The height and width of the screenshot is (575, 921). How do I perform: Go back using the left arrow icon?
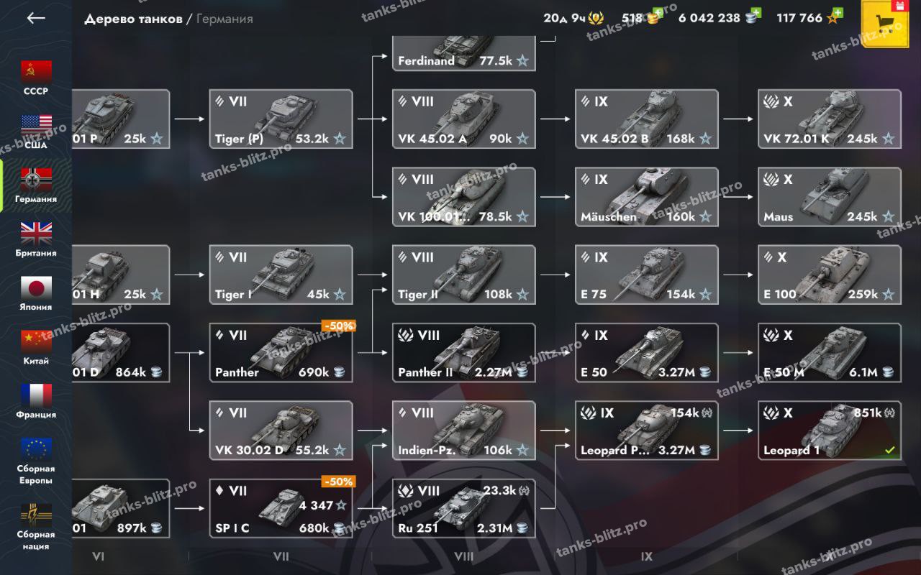pos(36,18)
